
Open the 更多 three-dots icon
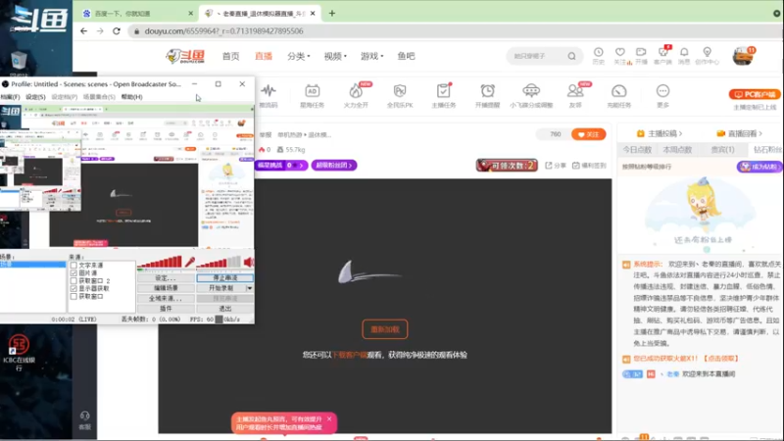(662, 91)
